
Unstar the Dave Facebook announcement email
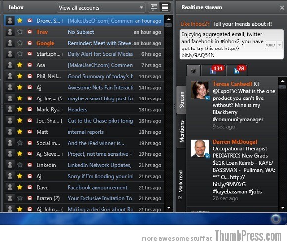[20, 187]
